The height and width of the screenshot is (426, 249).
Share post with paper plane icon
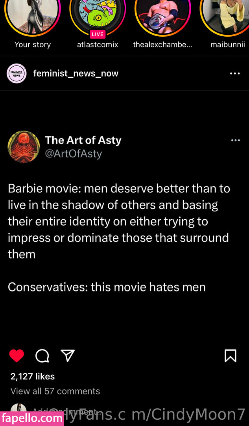pos(68,356)
